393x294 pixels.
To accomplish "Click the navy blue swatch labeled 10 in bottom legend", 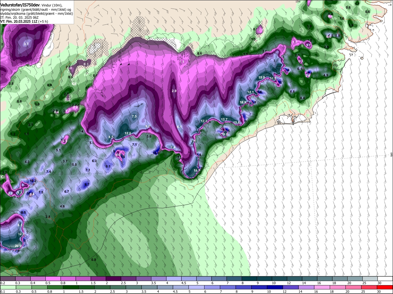I will coord(275,287).
